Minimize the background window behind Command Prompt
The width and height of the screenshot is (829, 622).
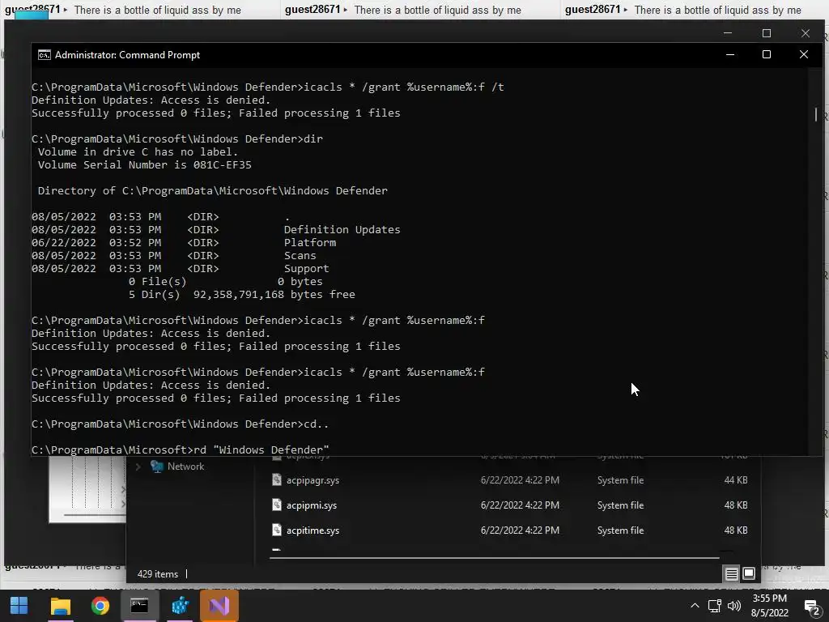tap(728, 32)
